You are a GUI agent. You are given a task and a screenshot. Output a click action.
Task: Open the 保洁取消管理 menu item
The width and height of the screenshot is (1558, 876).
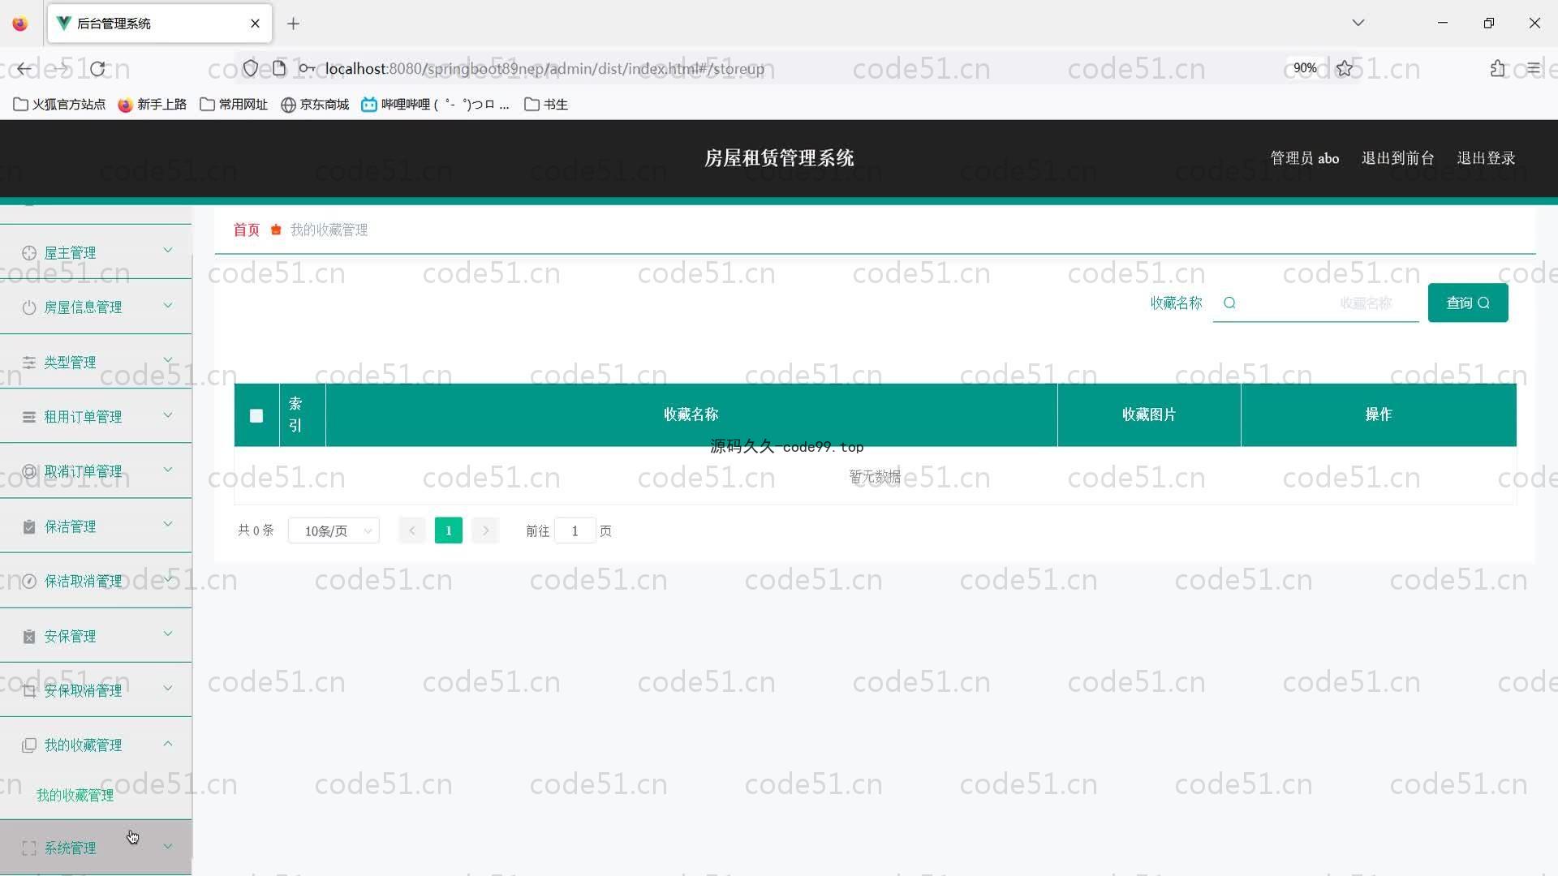pyautogui.click(x=83, y=582)
